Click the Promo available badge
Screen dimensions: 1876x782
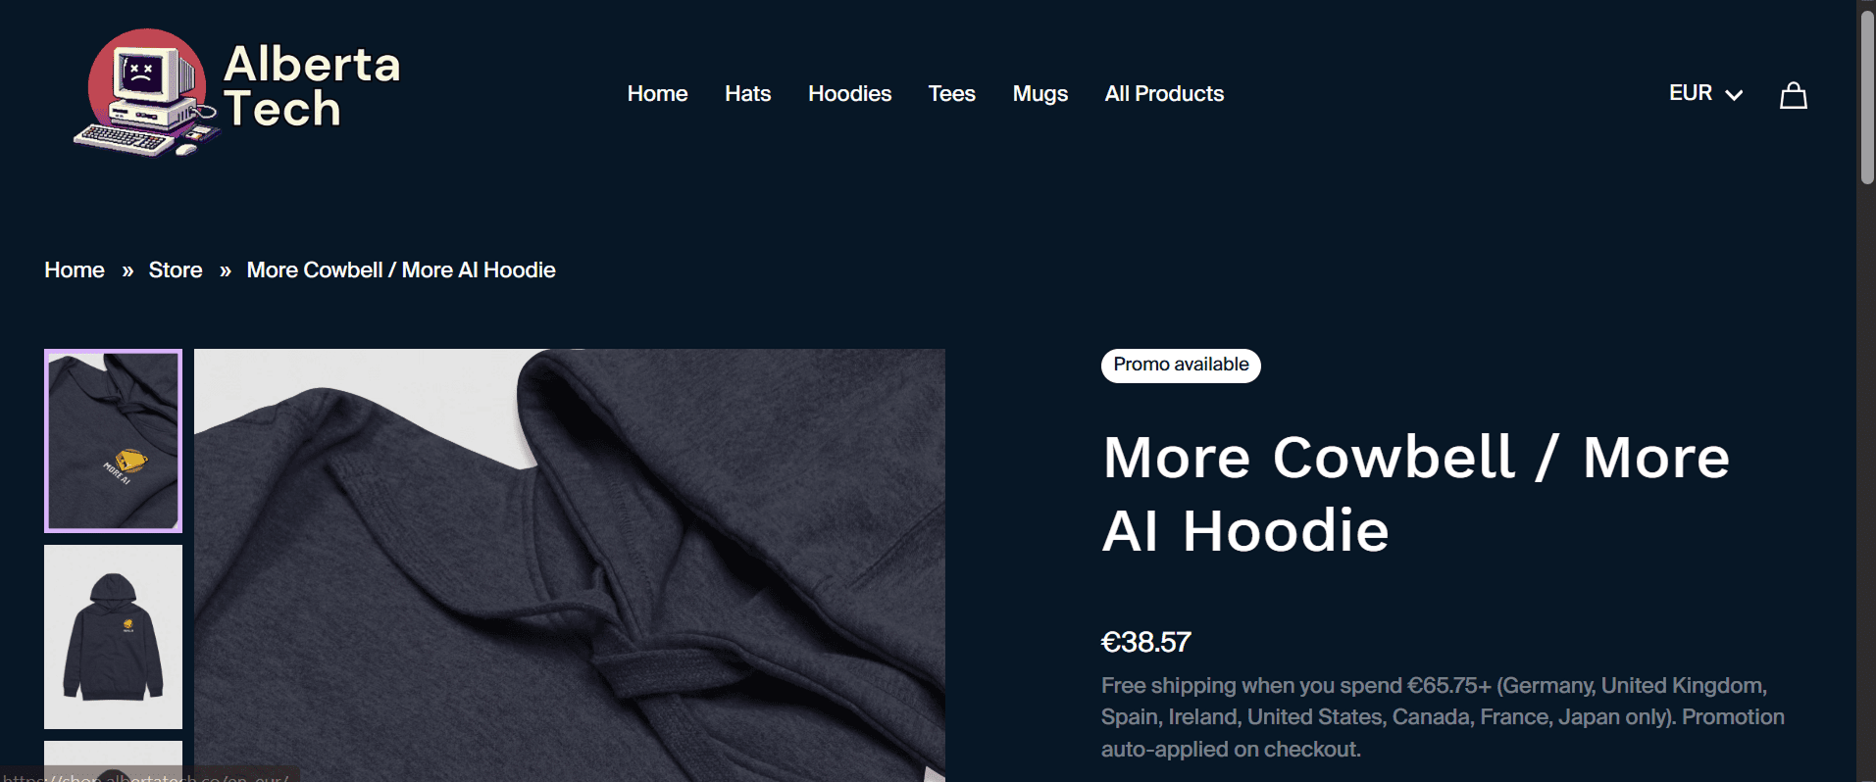point(1181,366)
